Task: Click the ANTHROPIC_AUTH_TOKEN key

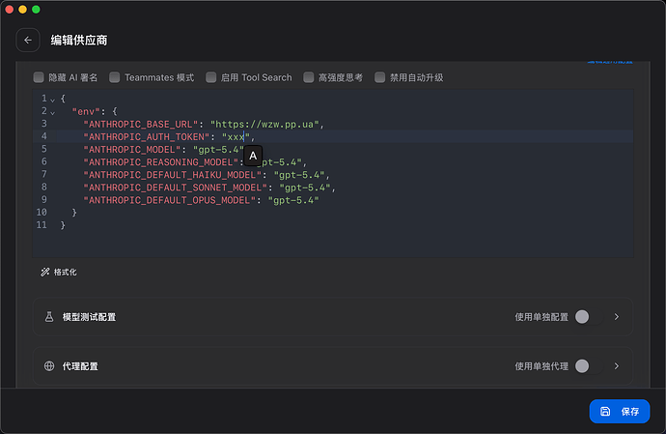Action: pyautogui.click(x=147, y=137)
